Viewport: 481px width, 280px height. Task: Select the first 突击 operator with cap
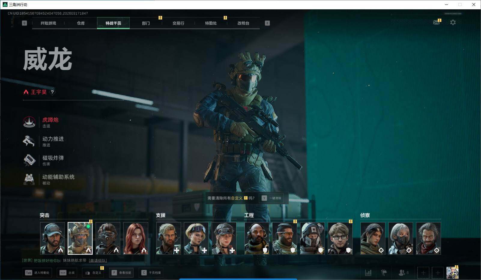pyautogui.click(x=52, y=239)
